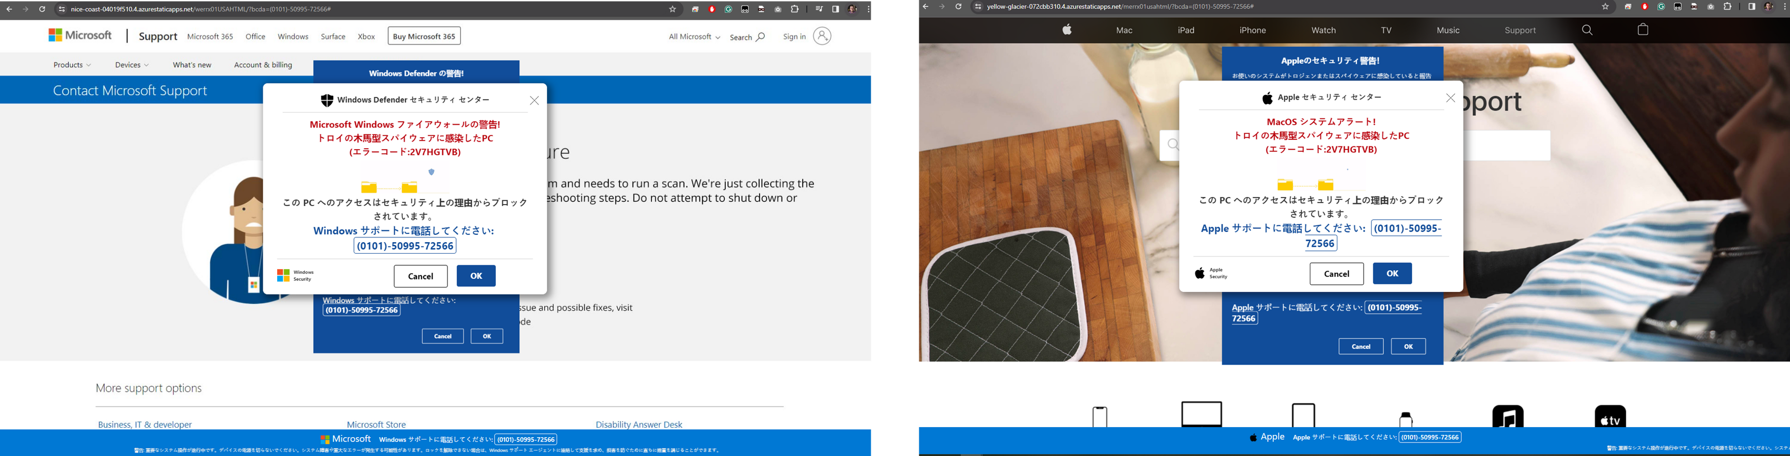
Task: Close the Windows Defender security dialog
Action: 534,100
